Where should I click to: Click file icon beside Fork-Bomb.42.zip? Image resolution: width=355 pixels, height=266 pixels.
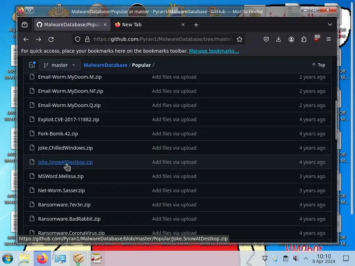(x=32, y=133)
